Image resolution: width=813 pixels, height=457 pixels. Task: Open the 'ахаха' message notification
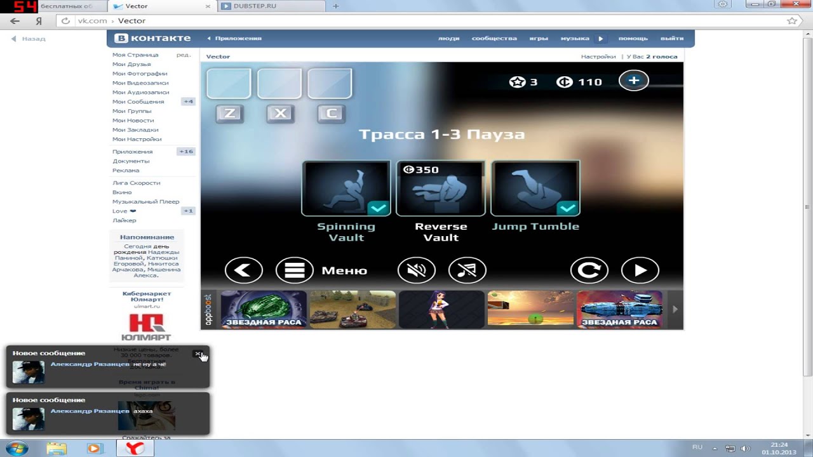click(107, 414)
